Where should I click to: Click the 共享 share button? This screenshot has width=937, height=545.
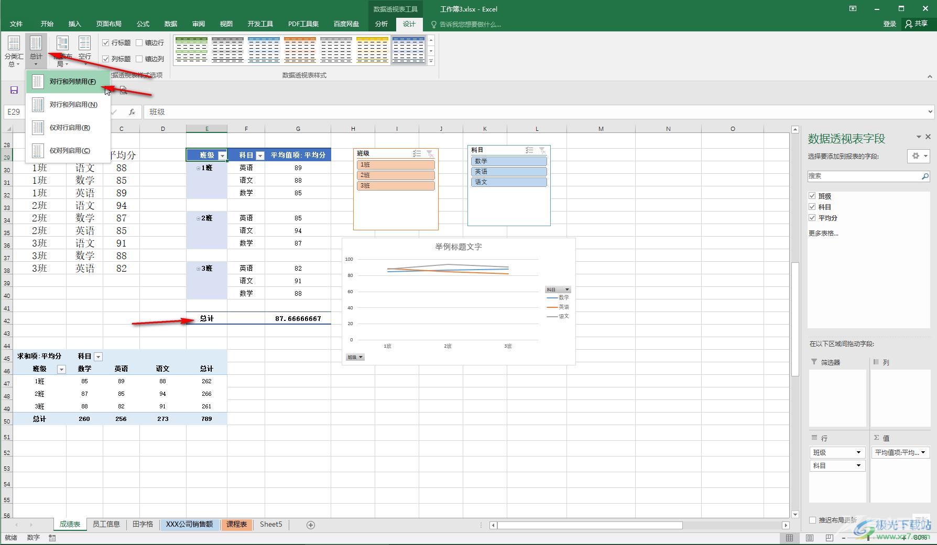point(917,24)
